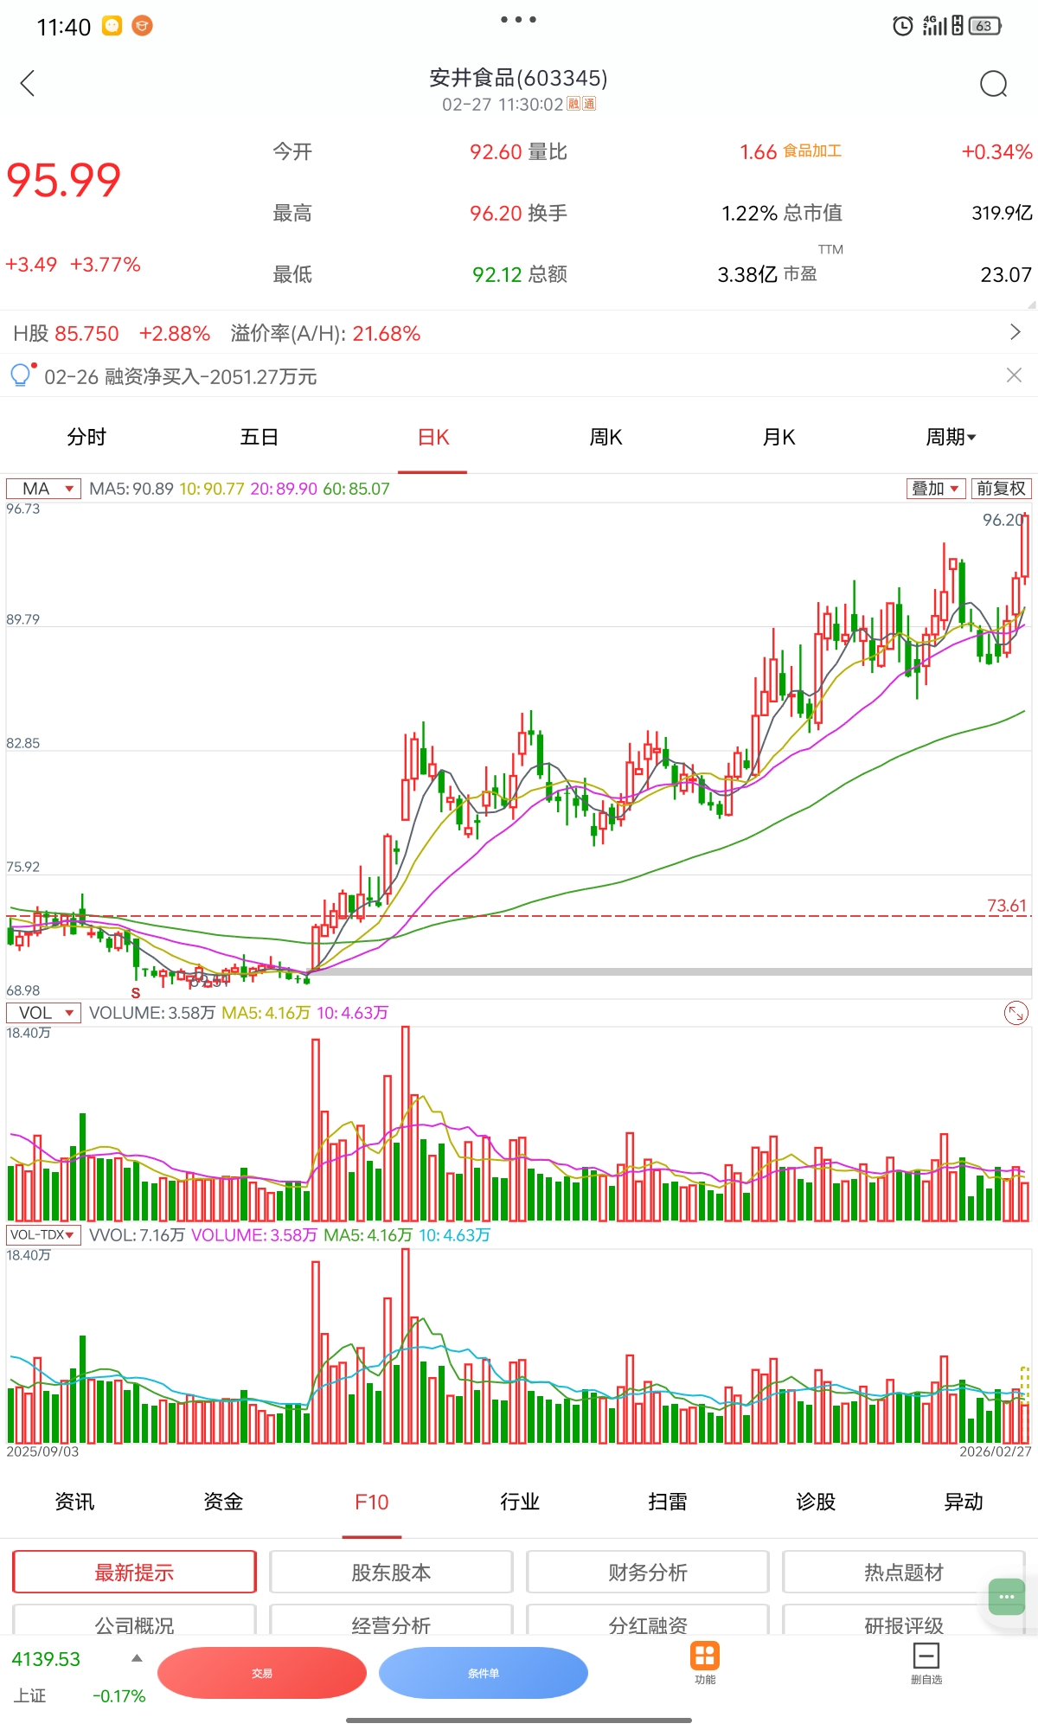Open the three-dot menu at top
The width and height of the screenshot is (1038, 1730).
click(518, 19)
